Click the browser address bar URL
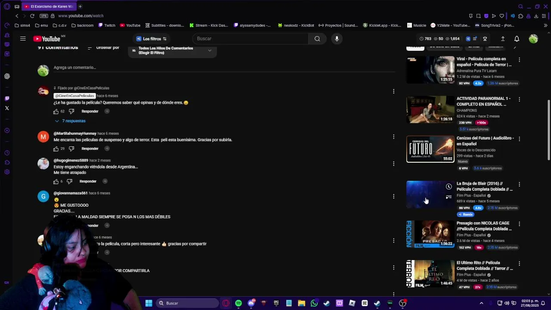This screenshot has width=551, height=310. click(81, 16)
